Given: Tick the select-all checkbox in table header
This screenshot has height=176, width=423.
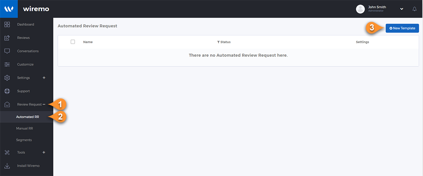Looking at the screenshot, I should click(73, 42).
